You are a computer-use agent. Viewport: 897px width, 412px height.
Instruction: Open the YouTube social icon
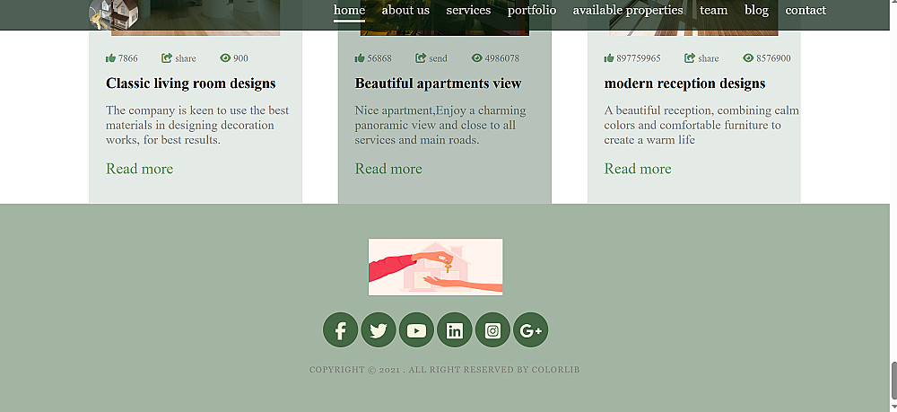click(x=416, y=329)
